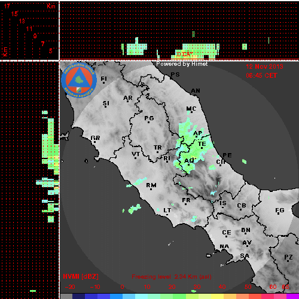Select the AN city label

point(196,91)
